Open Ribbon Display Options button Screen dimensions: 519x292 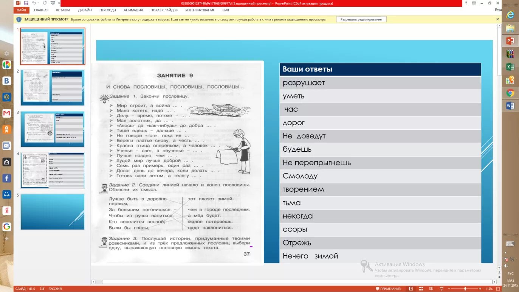click(x=474, y=3)
